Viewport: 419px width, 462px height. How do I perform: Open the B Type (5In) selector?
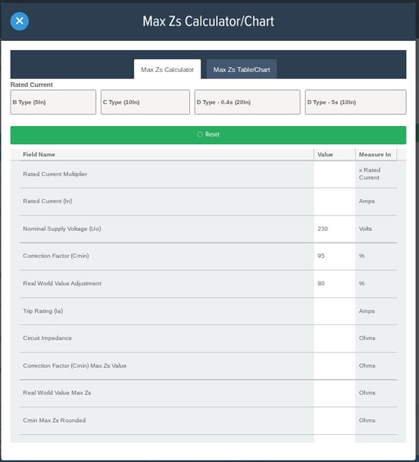coord(53,102)
